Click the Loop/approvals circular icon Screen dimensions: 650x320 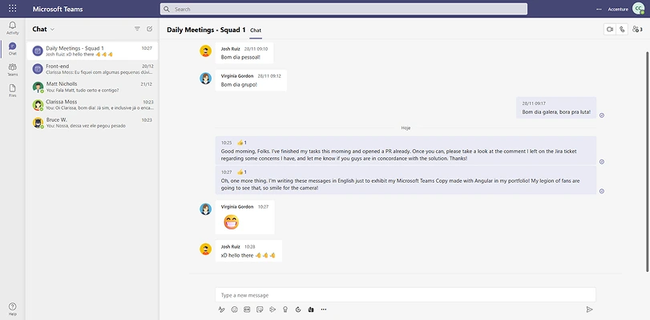click(298, 310)
